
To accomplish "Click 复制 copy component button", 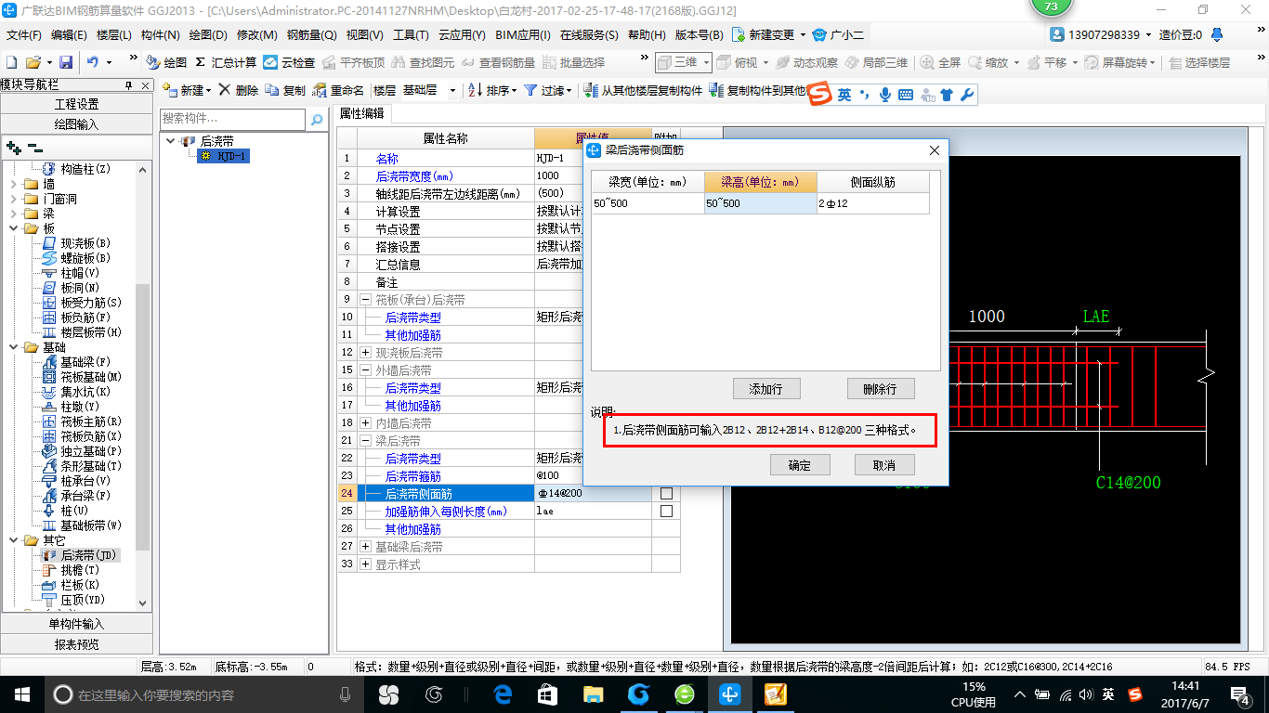I will (x=285, y=90).
